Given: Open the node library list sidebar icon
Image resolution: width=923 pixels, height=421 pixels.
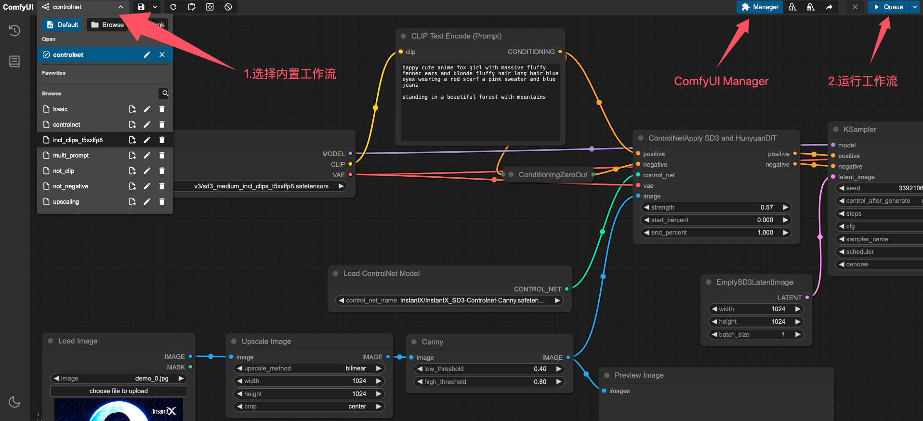Looking at the screenshot, I should coord(14,61).
